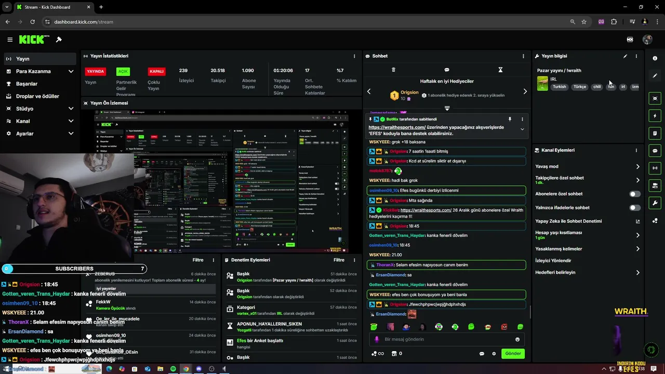Open Filtre in Denetim Eylemleri panel
665x374 pixels.
339,260
